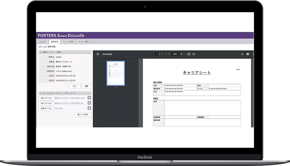Screen dimensions: 290x166
Task: Click the XMLファイル upload button
Action: 46,98
